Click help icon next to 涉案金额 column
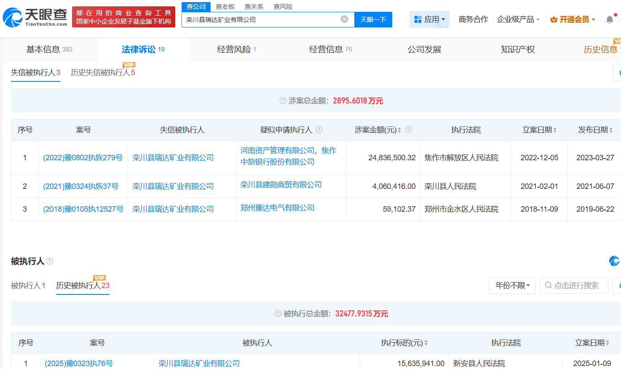This screenshot has height=369, width=621. click(x=408, y=130)
